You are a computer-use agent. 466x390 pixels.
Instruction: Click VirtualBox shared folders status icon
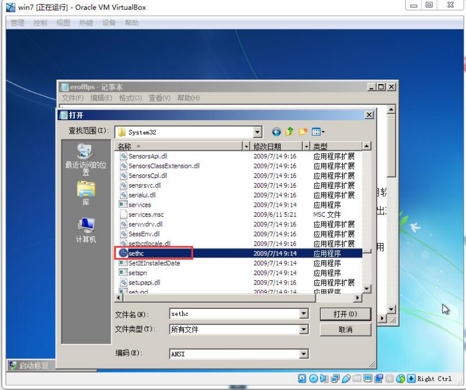click(x=357, y=378)
